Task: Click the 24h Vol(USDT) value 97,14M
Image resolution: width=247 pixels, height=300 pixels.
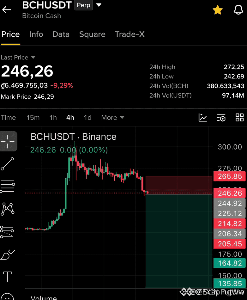Action: pyautogui.click(x=233, y=95)
